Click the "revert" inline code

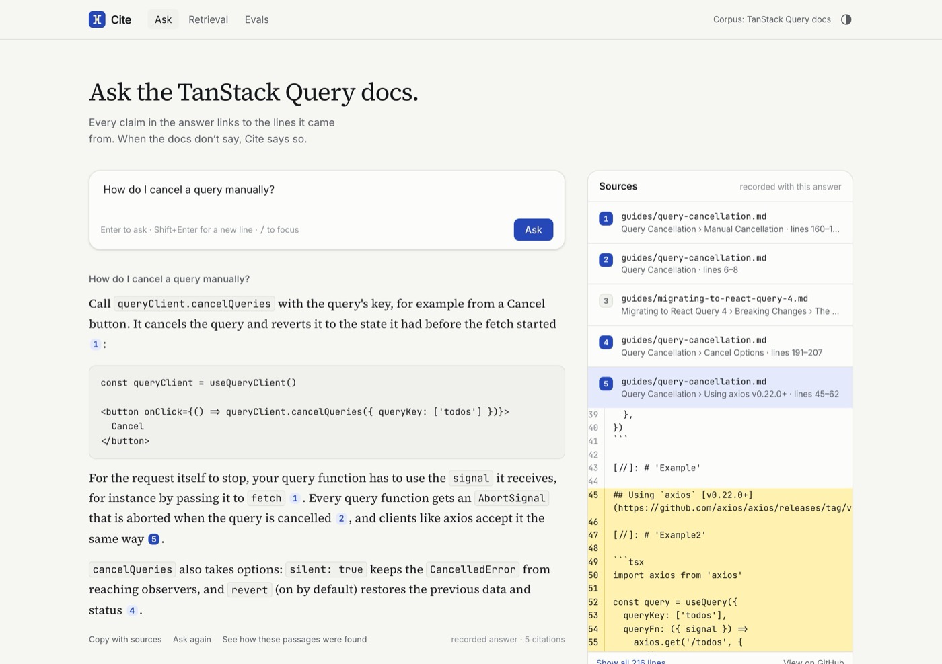(250, 590)
